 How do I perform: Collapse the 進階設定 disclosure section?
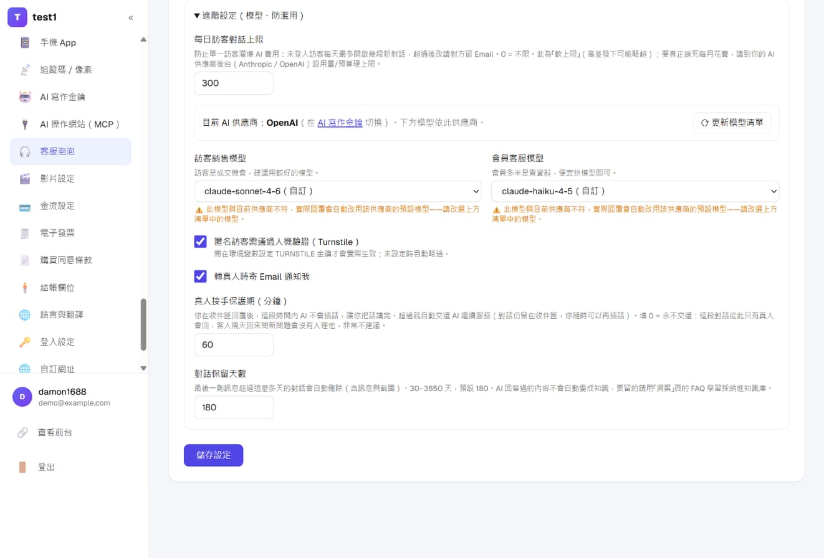[x=249, y=16]
